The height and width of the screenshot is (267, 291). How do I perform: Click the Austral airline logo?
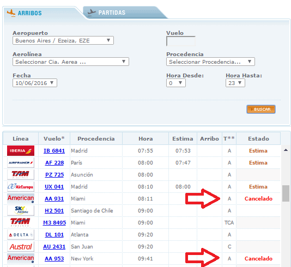[x=21, y=247]
